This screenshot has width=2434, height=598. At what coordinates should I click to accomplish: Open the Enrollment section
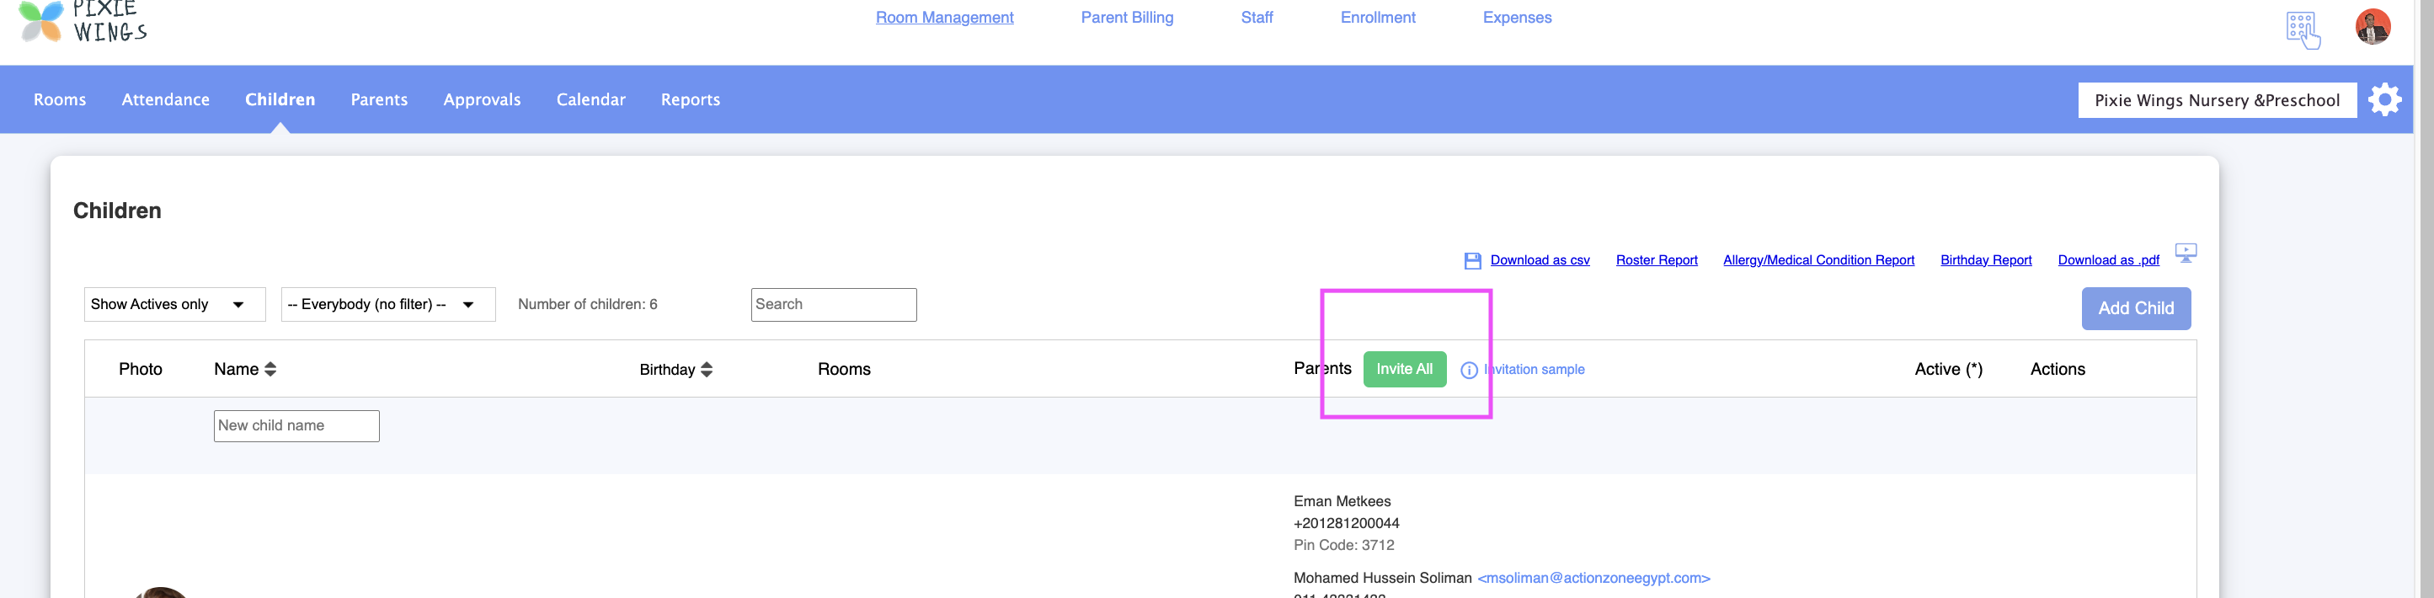click(x=1378, y=17)
